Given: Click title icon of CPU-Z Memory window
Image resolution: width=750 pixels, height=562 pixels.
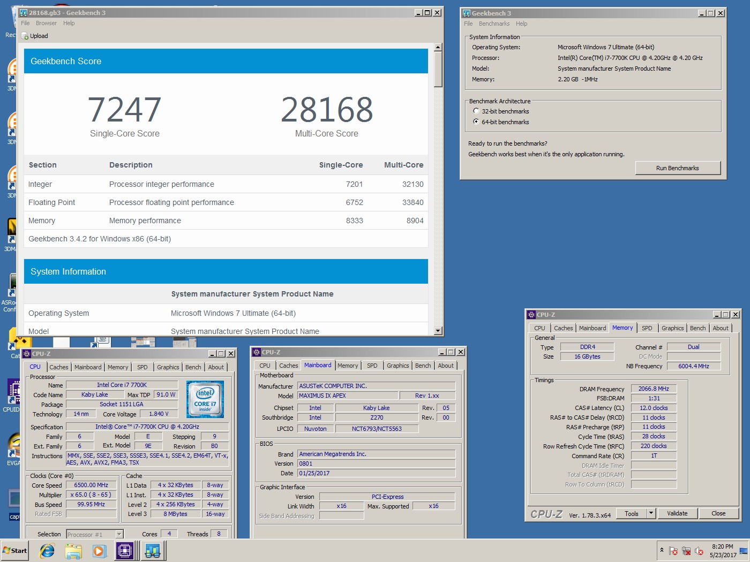Looking at the screenshot, I should click(x=531, y=315).
